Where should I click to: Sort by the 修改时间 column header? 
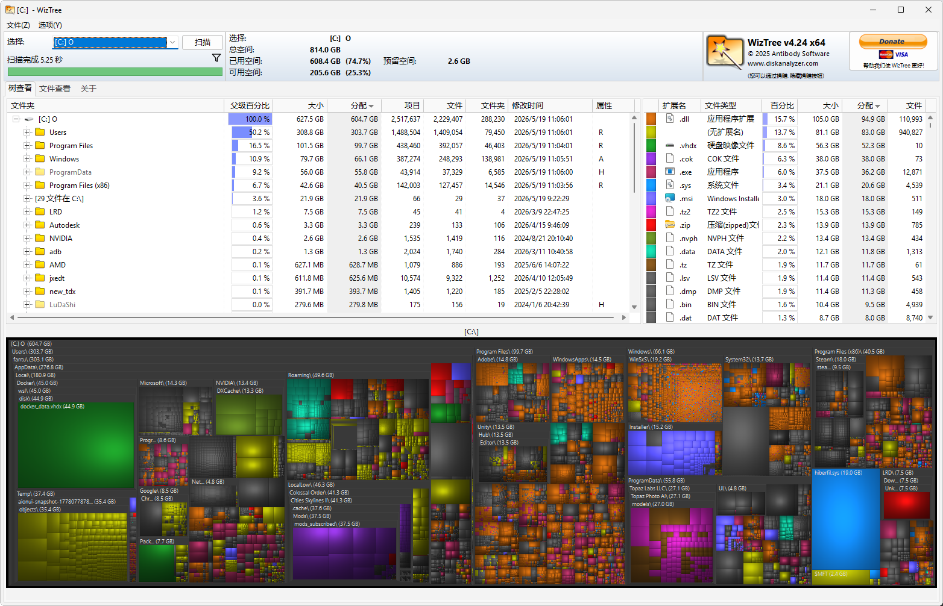[550, 105]
